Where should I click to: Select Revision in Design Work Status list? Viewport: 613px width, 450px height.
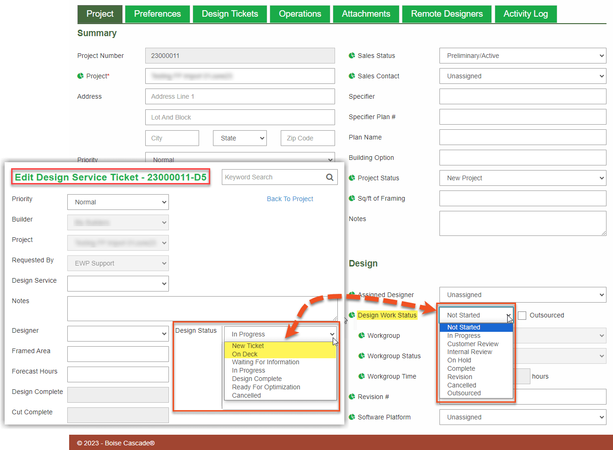(x=476, y=377)
